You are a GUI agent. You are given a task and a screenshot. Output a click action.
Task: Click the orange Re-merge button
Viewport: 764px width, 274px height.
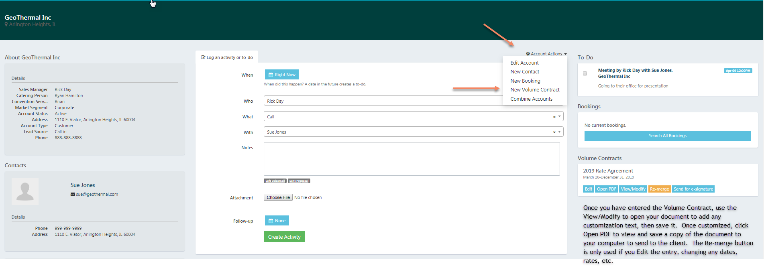coord(659,189)
